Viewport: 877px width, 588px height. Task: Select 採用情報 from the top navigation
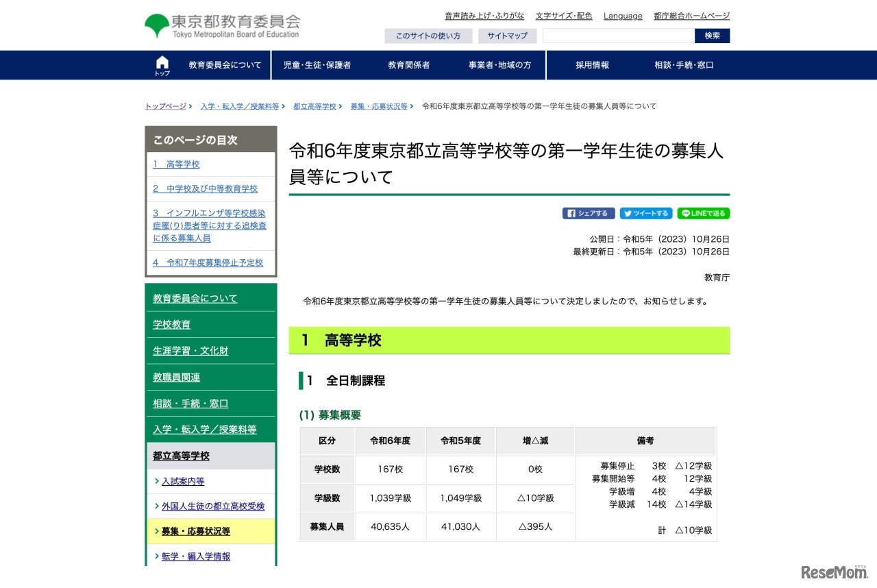click(x=591, y=64)
